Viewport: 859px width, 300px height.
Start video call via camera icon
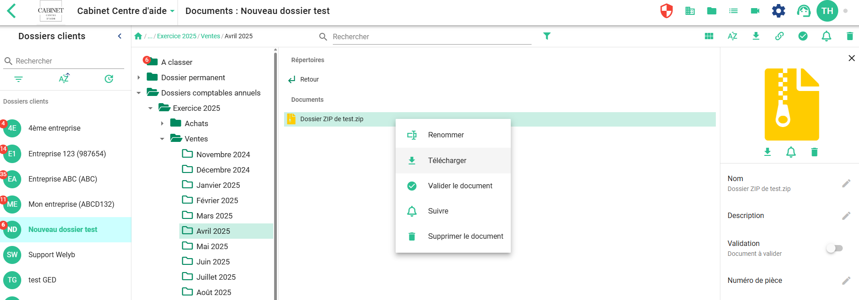coord(755,11)
